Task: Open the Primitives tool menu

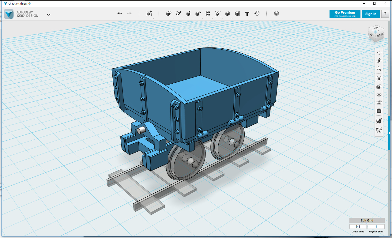Action: click(168, 13)
